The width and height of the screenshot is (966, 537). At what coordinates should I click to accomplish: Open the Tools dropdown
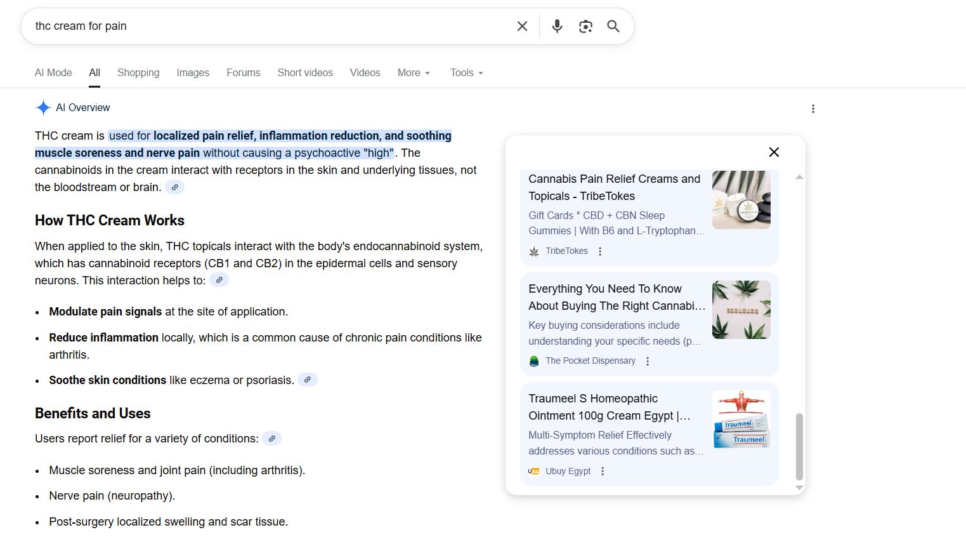466,73
